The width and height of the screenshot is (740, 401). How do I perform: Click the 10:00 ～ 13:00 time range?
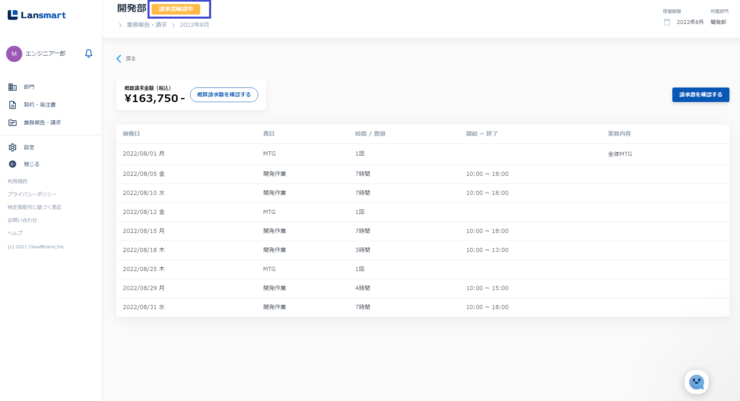pos(487,250)
